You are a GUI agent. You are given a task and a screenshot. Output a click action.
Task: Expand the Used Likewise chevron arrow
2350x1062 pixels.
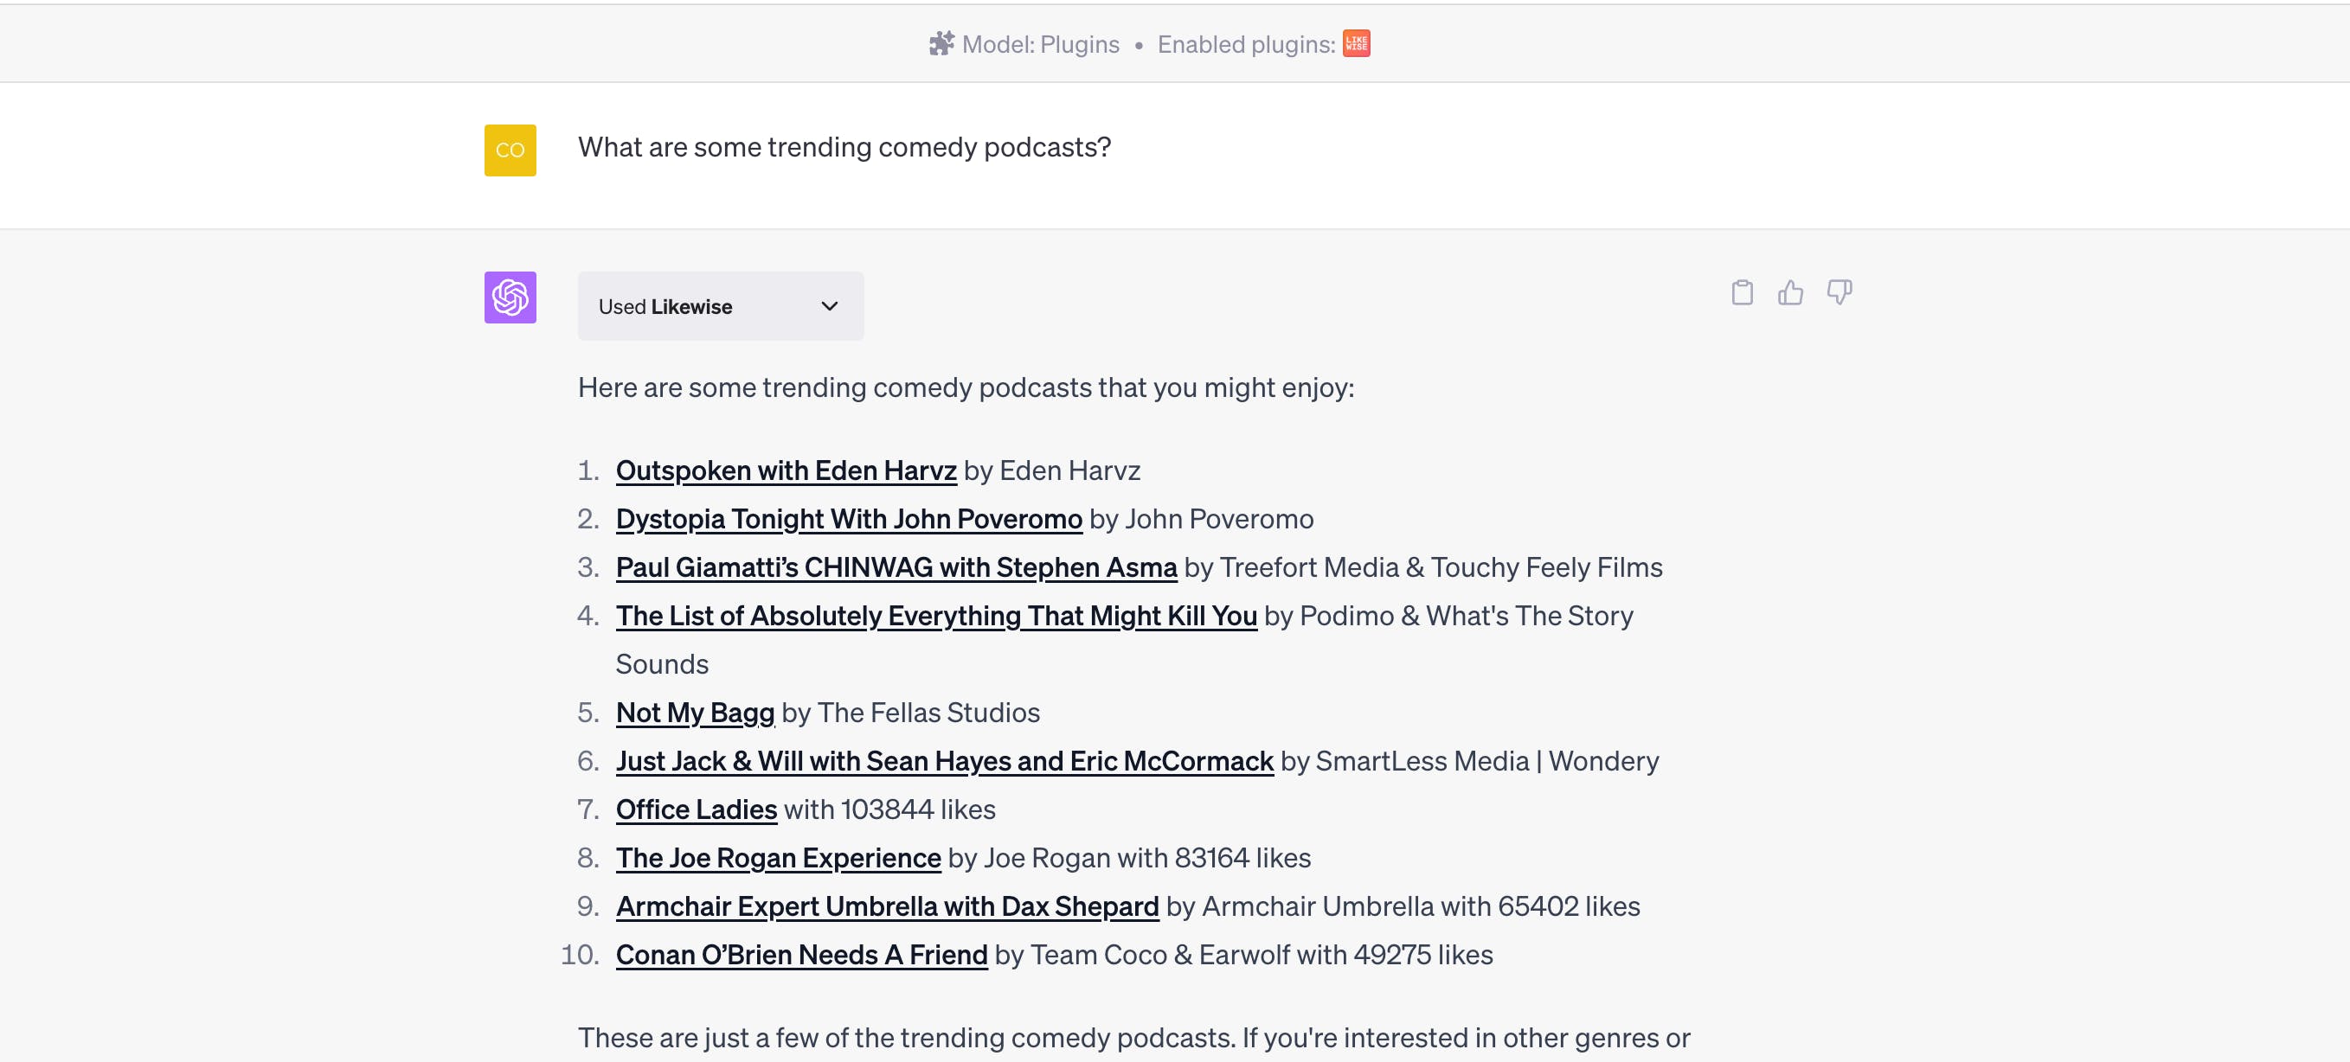click(x=828, y=306)
